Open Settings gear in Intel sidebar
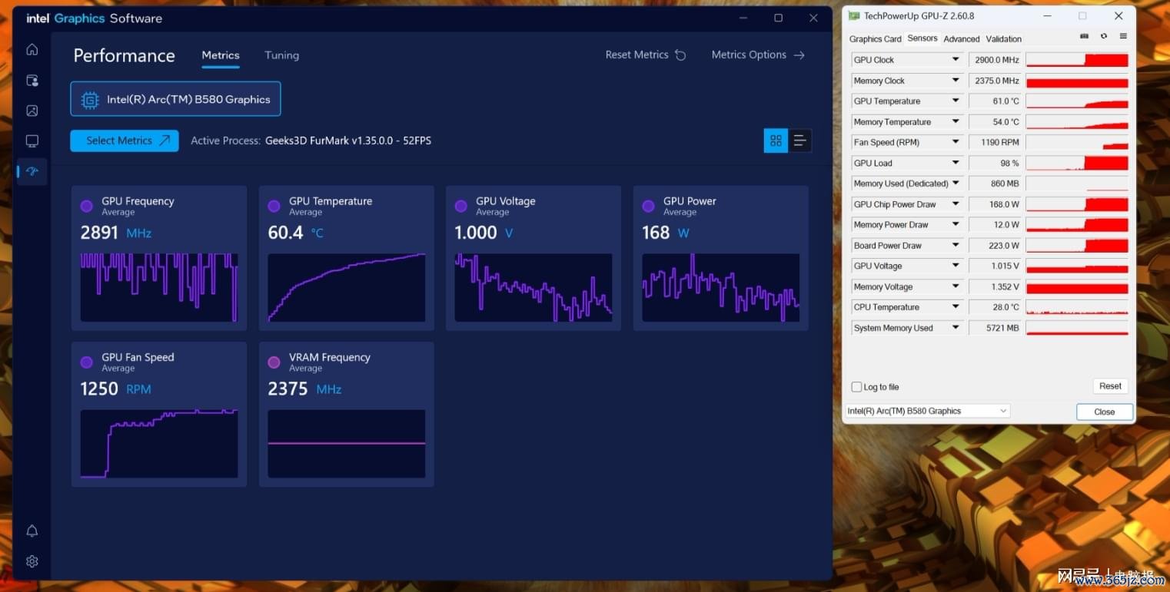Image resolution: width=1170 pixels, height=592 pixels. [32, 561]
